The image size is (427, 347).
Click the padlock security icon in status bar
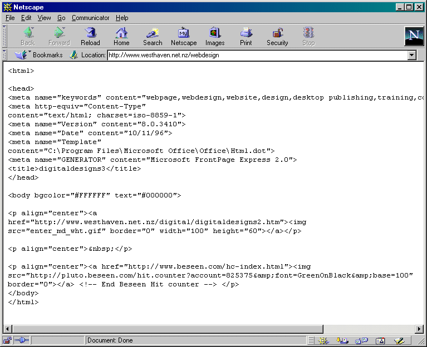tap(8, 340)
